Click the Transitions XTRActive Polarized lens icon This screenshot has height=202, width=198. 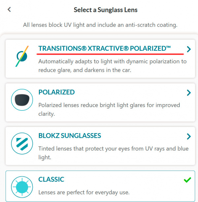(22, 56)
